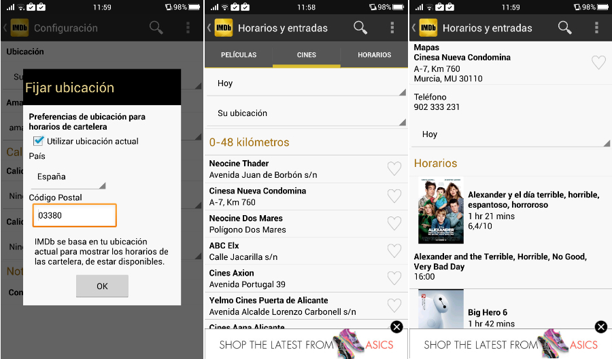Favorite Neocine Dos Mares with heart icon

394,224
